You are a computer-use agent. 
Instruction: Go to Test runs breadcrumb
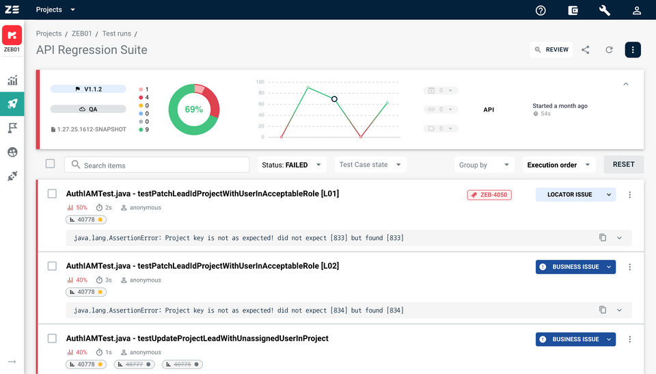coord(116,34)
